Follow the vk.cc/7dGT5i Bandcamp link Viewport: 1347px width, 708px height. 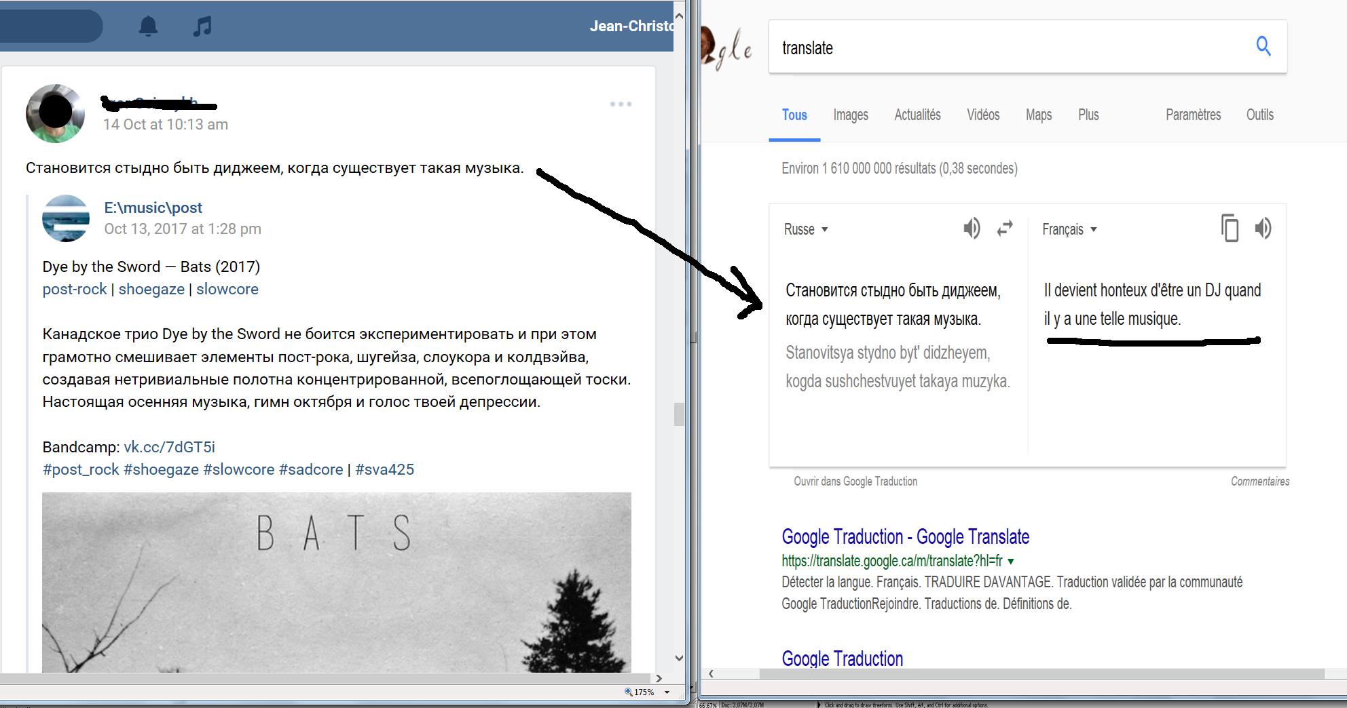pyautogui.click(x=169, y=447)
